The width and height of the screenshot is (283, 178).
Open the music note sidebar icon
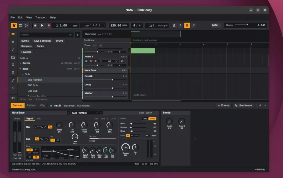coord(13,50)
